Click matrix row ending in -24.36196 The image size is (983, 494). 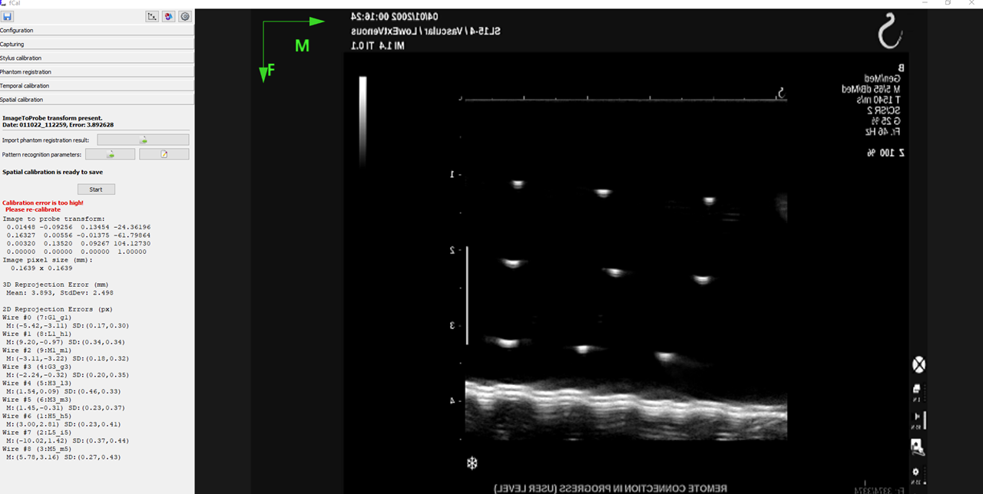click(x=78, y=227)
